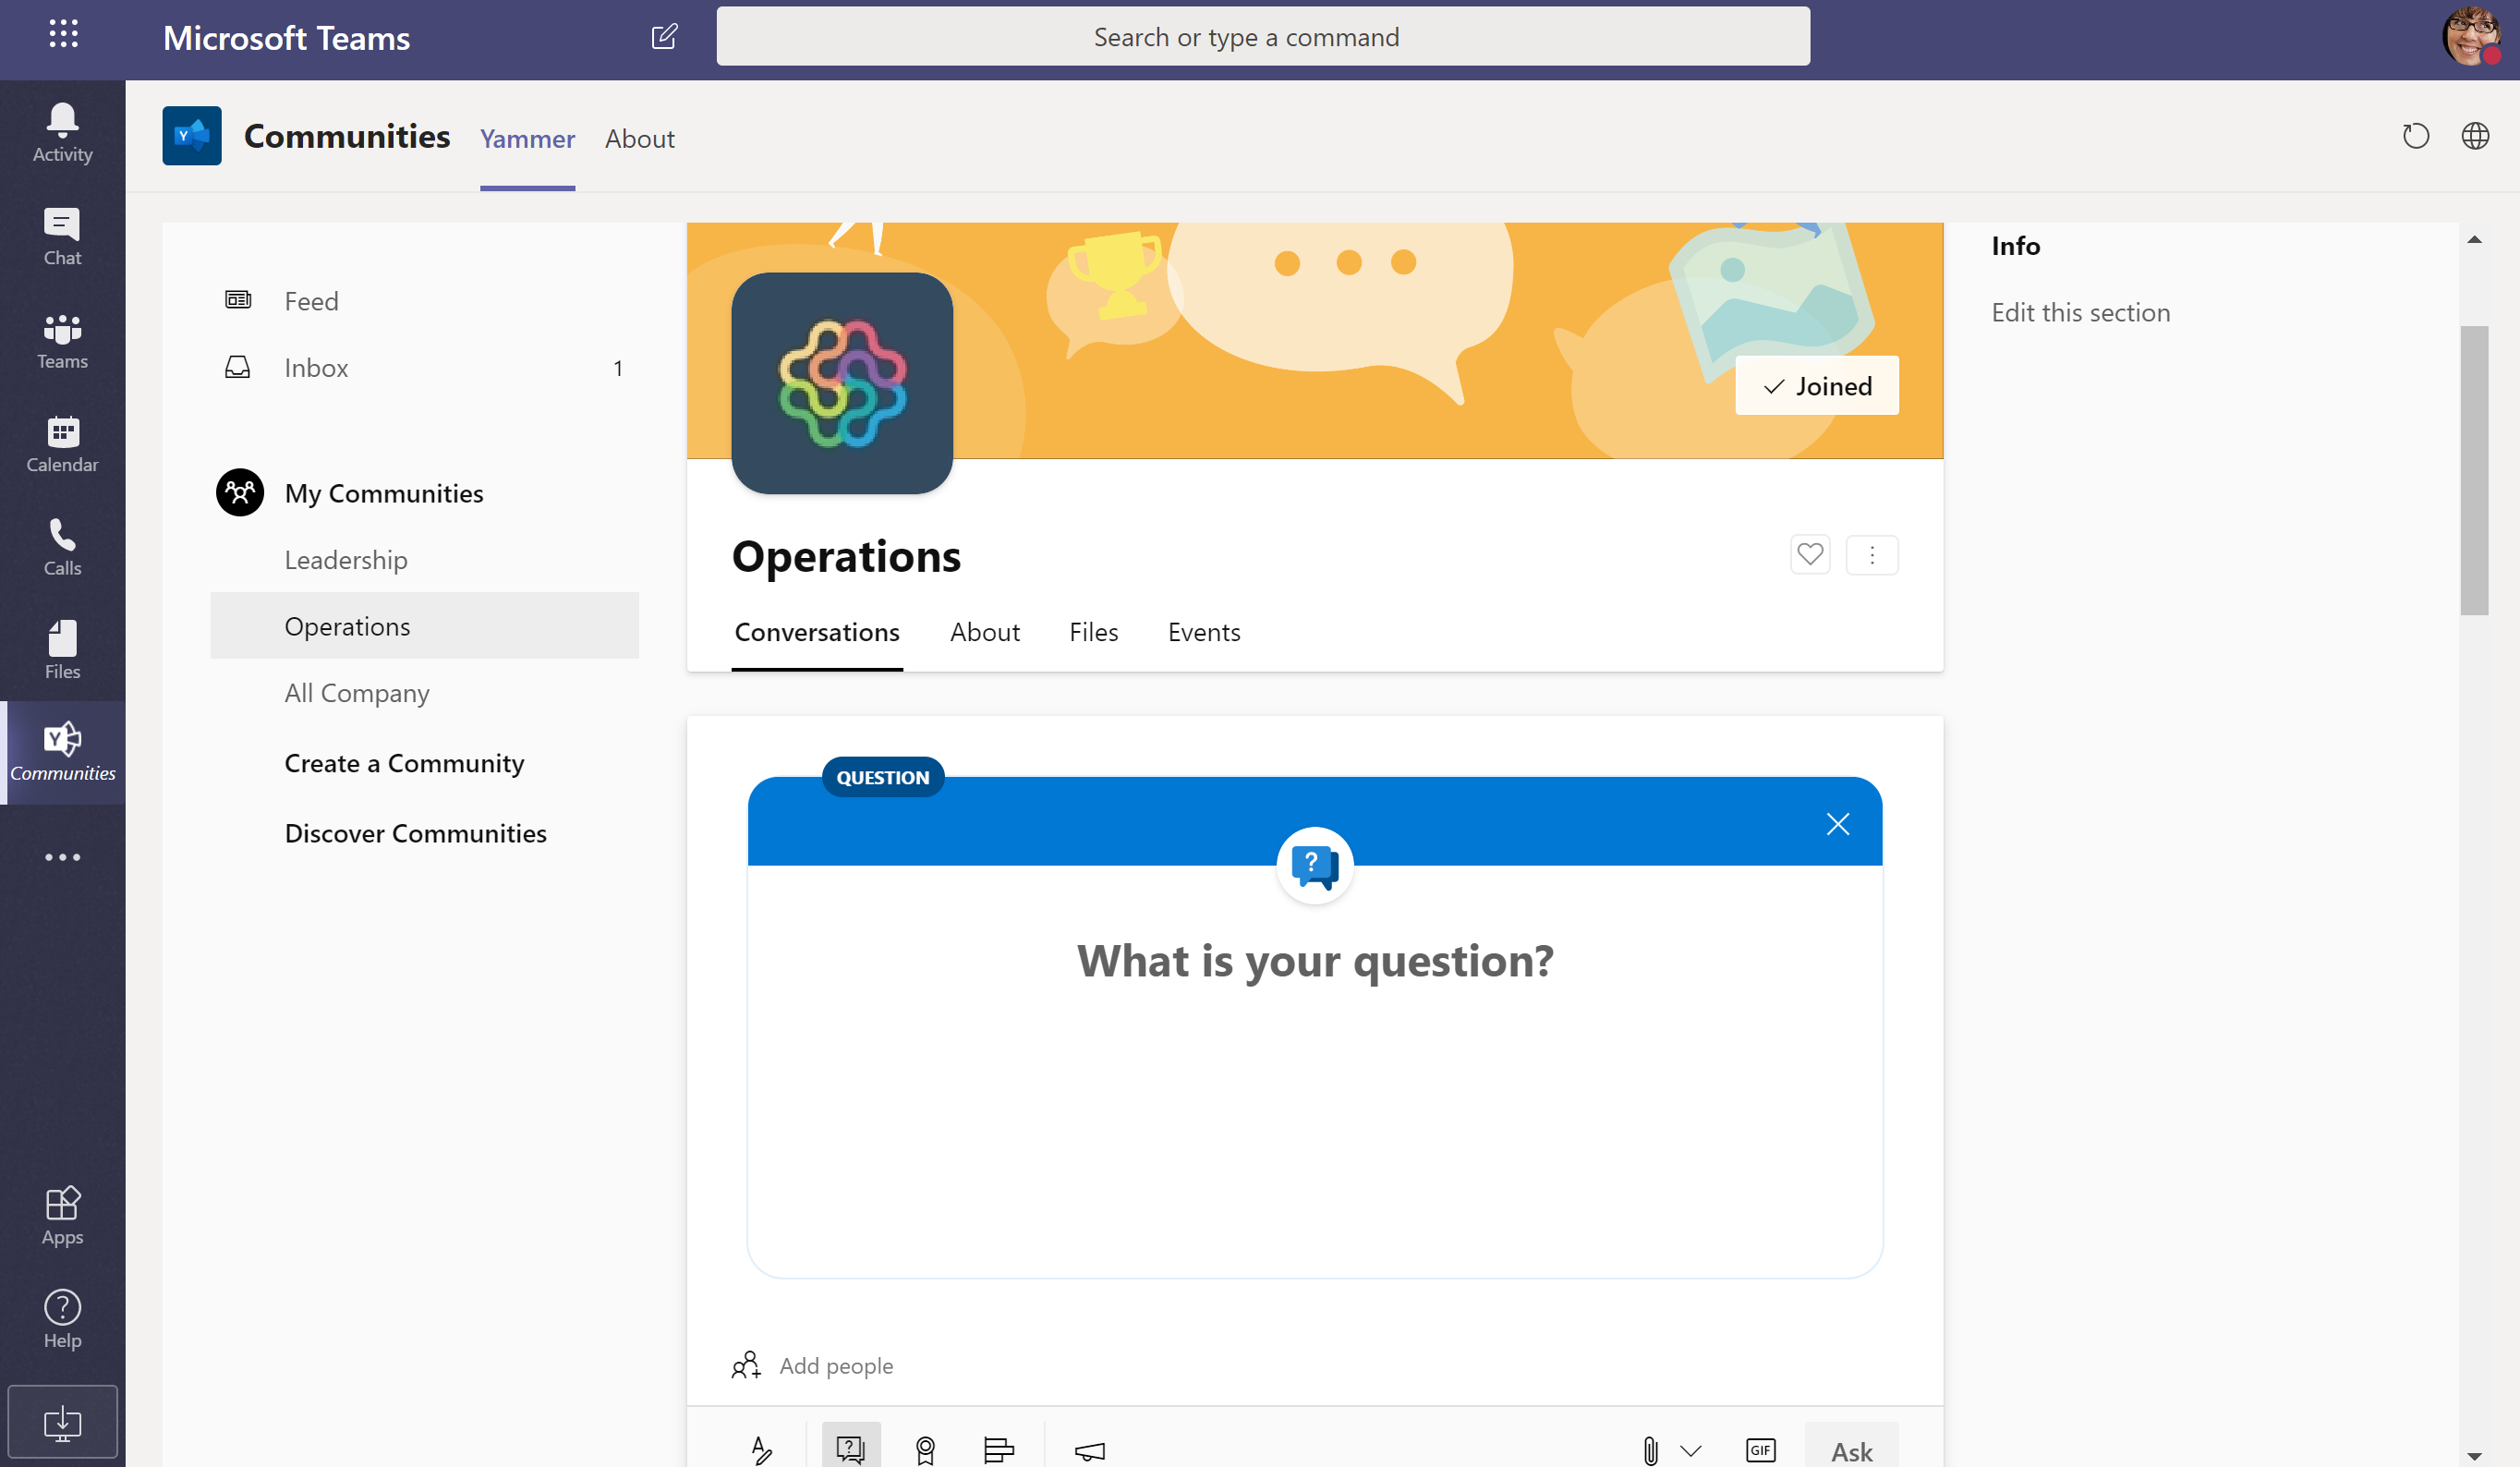Click the Inbox unread count 1
Viewport: 2520px width, 1467px height.
[x=618, y=368]
